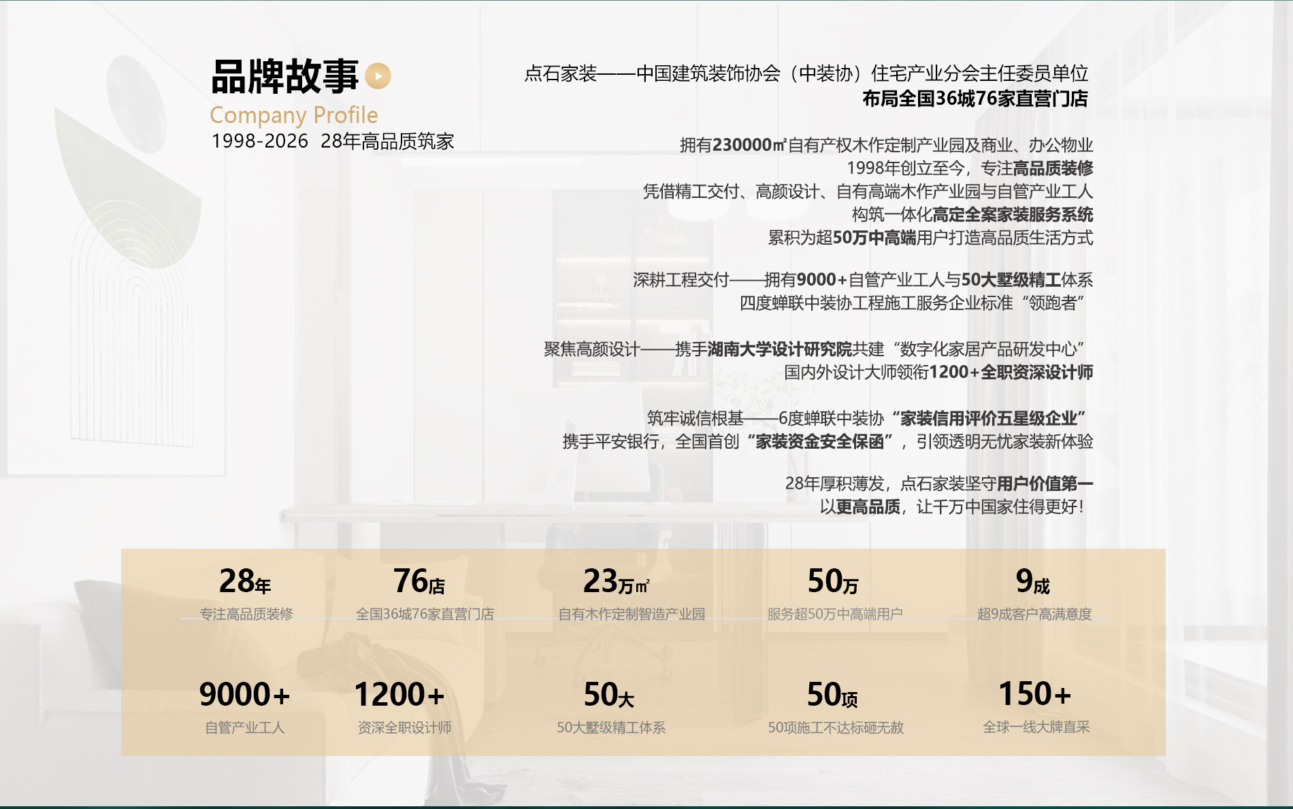Click the line beginning 点石家装——中国建筑装饰协会

806,73
